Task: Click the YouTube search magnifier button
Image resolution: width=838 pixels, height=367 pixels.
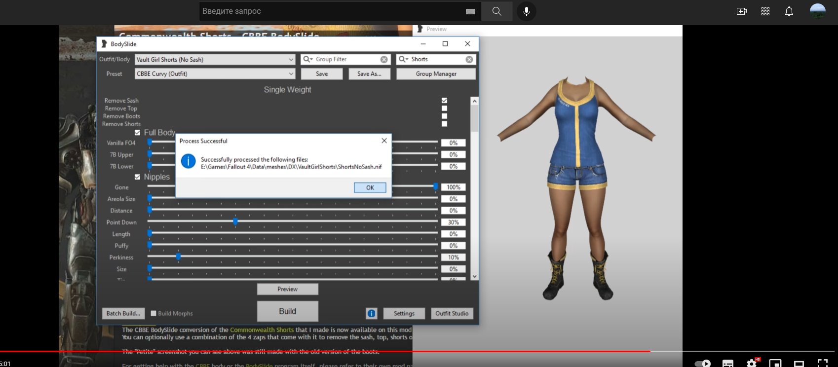Action: coord(496,11)
